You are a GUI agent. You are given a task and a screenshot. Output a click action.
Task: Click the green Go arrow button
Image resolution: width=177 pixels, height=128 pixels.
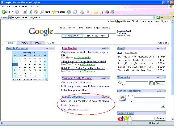coord(158,17)
